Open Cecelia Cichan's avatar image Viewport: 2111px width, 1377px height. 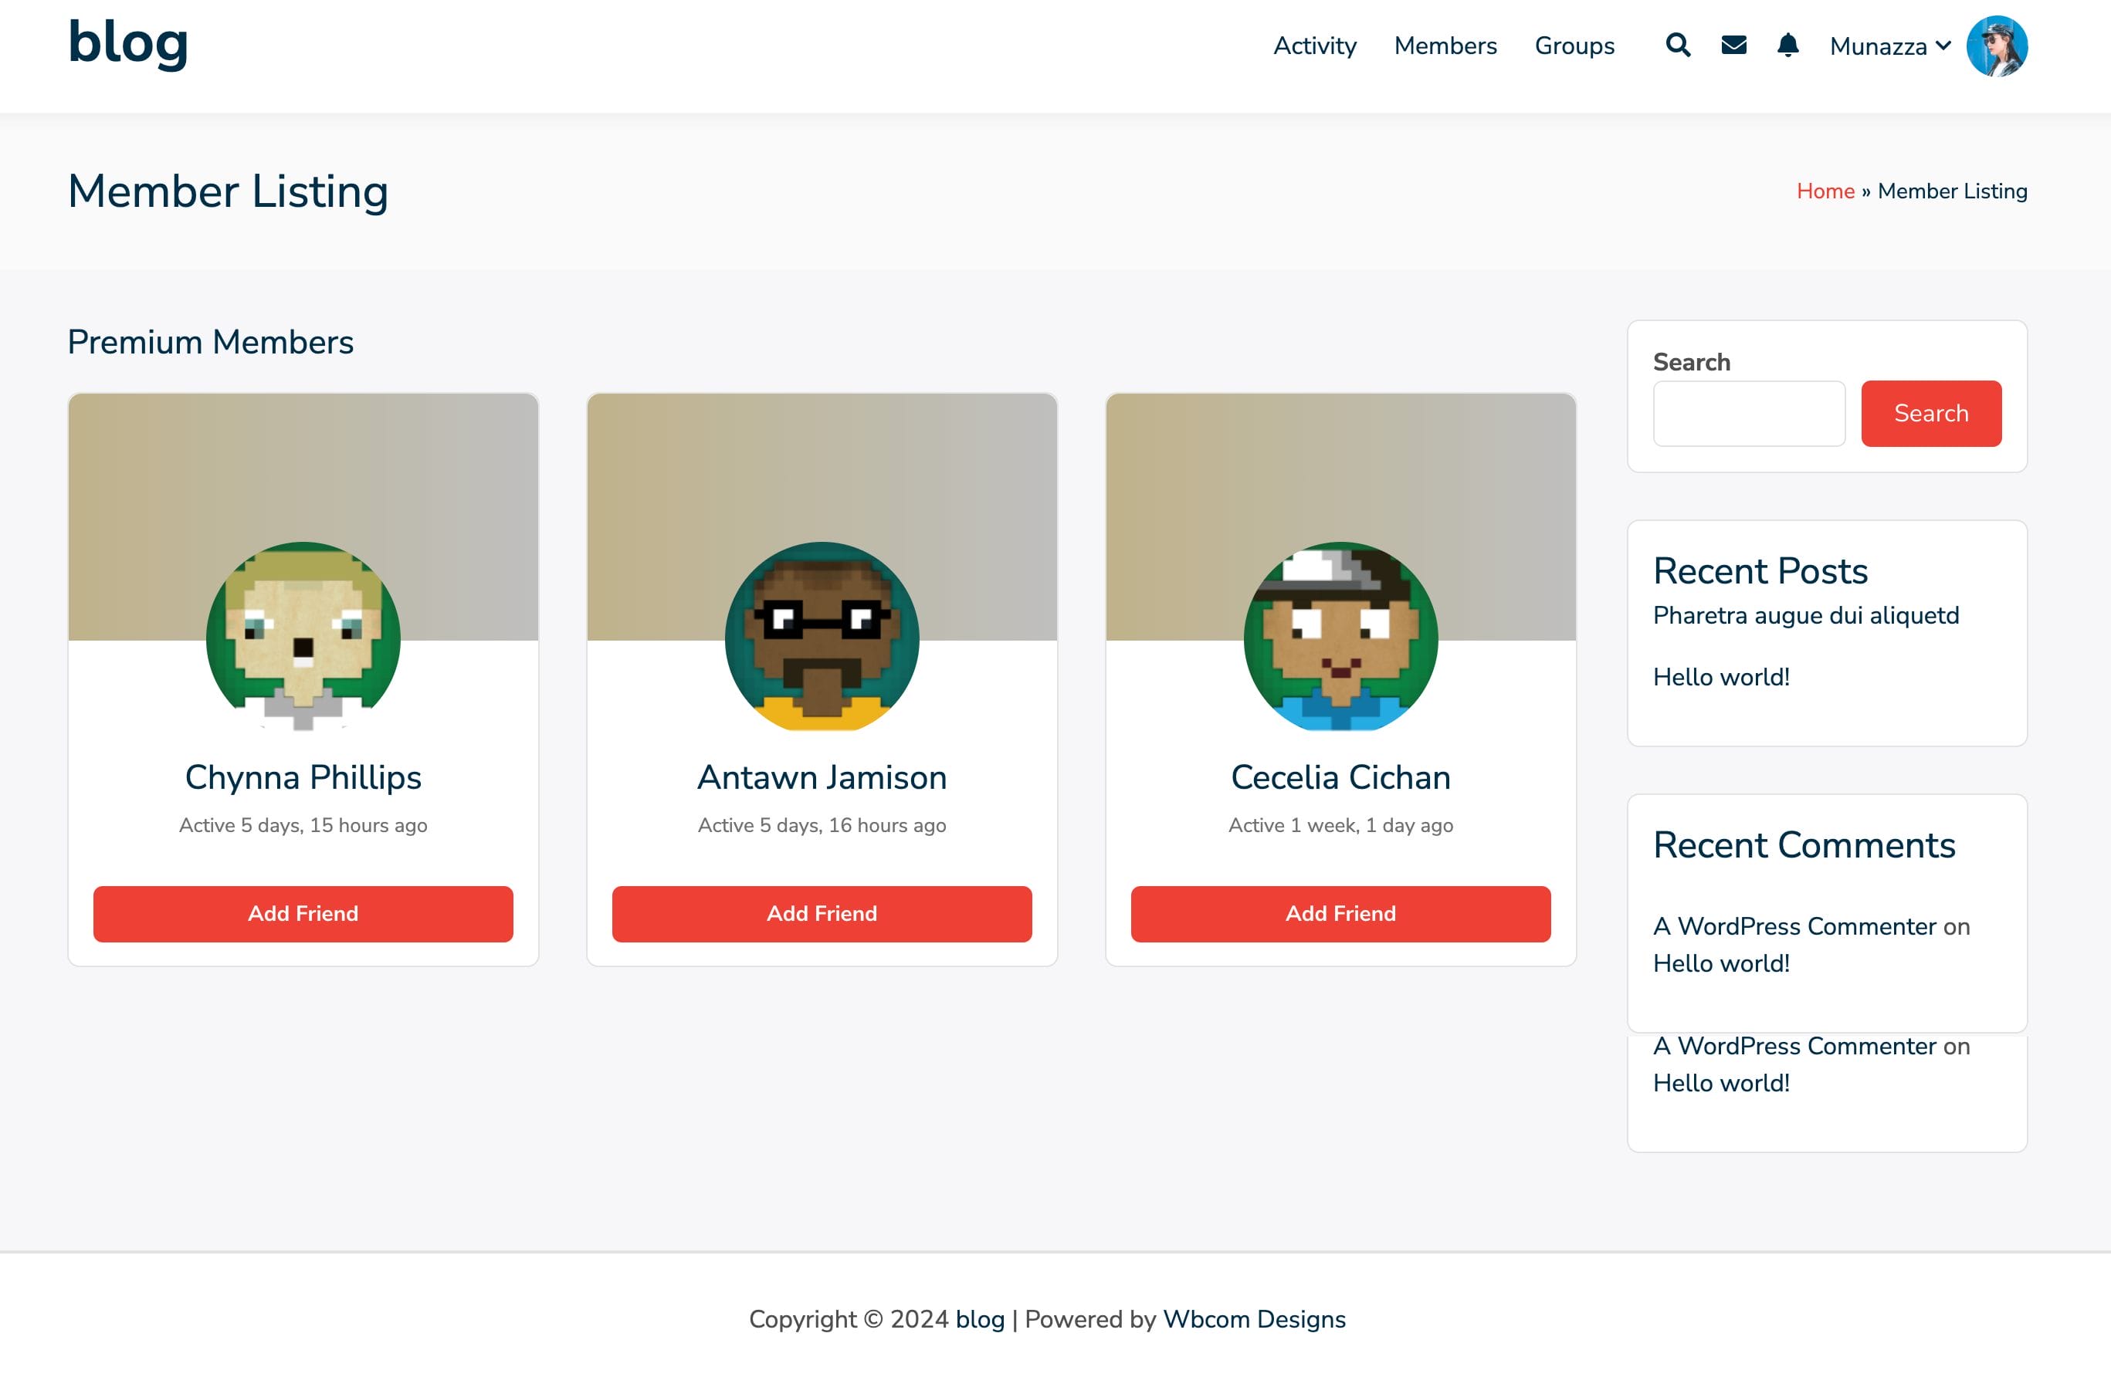coord(1340,637)
